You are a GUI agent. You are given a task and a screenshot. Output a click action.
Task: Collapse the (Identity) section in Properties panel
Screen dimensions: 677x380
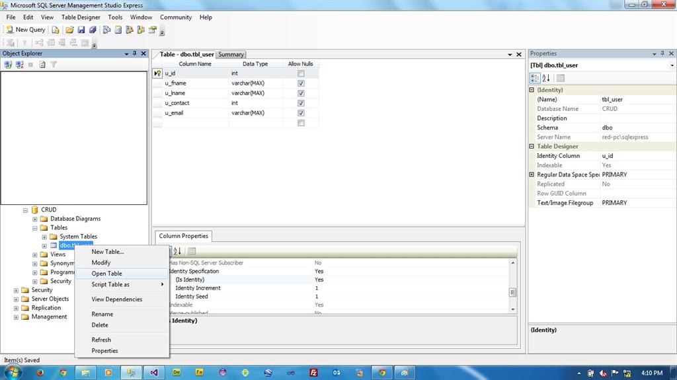click(x=532, y=90)
